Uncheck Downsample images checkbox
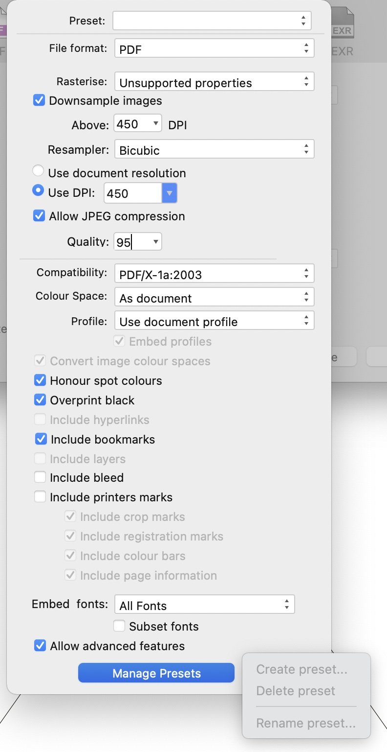 39,101
